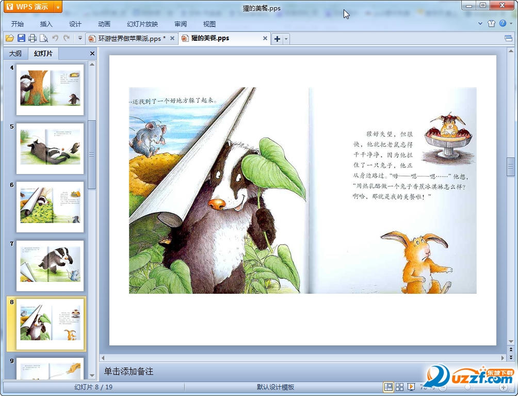Open help with the question mark icon
Viewport: 518px width, 396px height.
pyautogui.click(x=503, y=23)
